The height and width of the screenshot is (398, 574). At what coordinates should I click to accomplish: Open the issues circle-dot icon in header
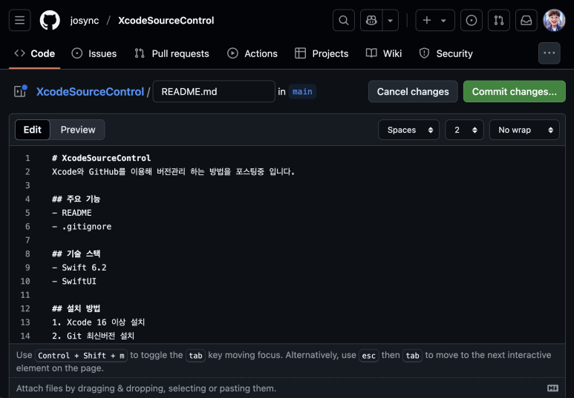pyautogui.click(x=471, y=20)
